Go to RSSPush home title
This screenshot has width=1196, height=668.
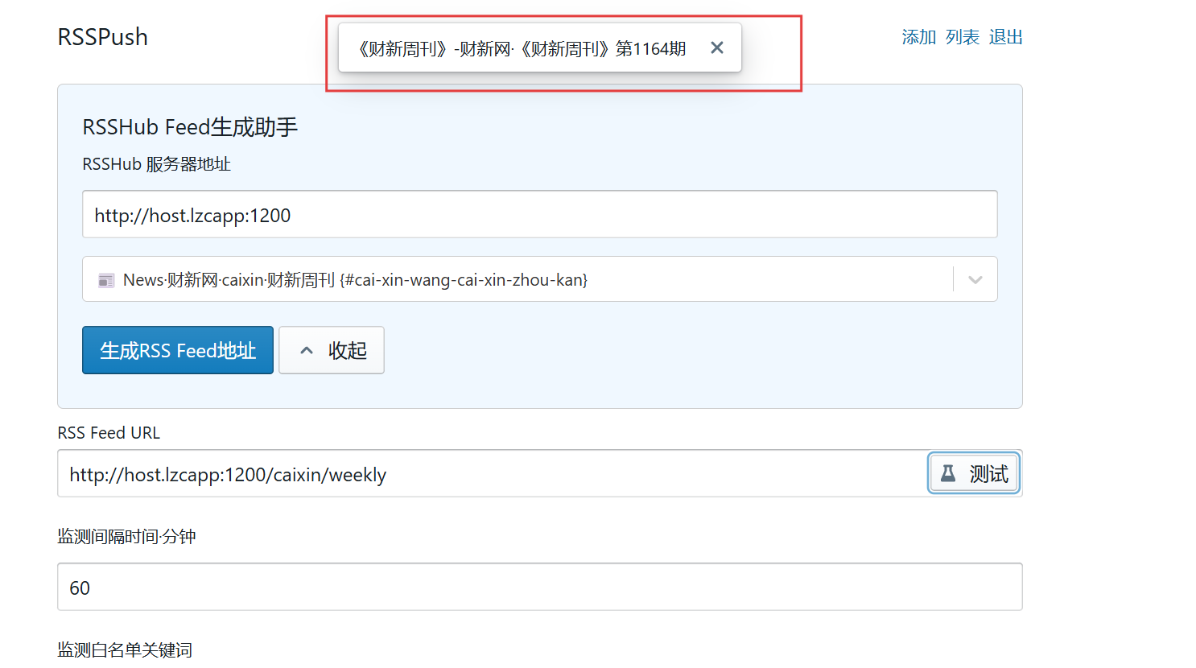(103, 37)
